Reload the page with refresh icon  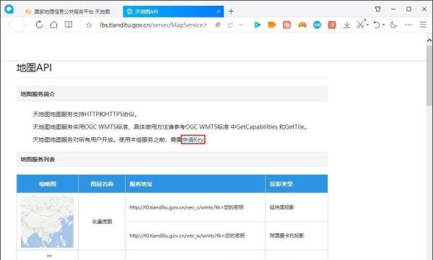pyautogui.click(x=39, y=25)
